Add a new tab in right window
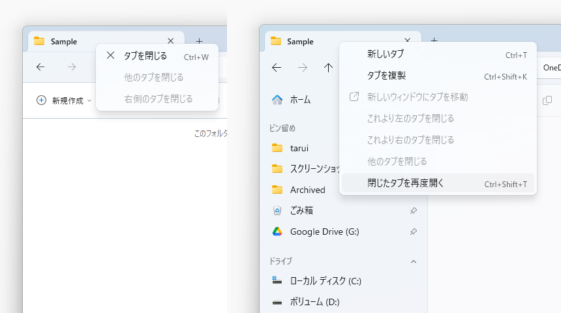 click(x=434, y=40)
